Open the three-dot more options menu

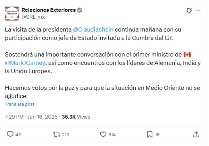point(198,10)
